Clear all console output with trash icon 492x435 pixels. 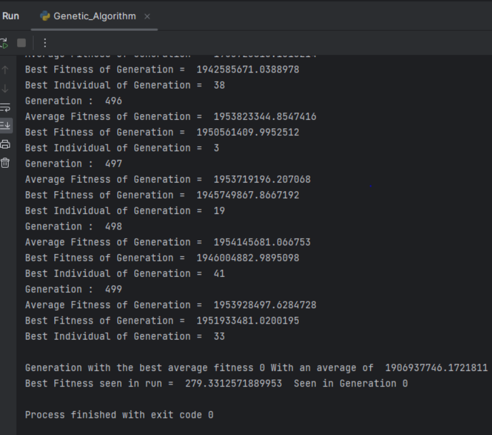coord(5,162)
